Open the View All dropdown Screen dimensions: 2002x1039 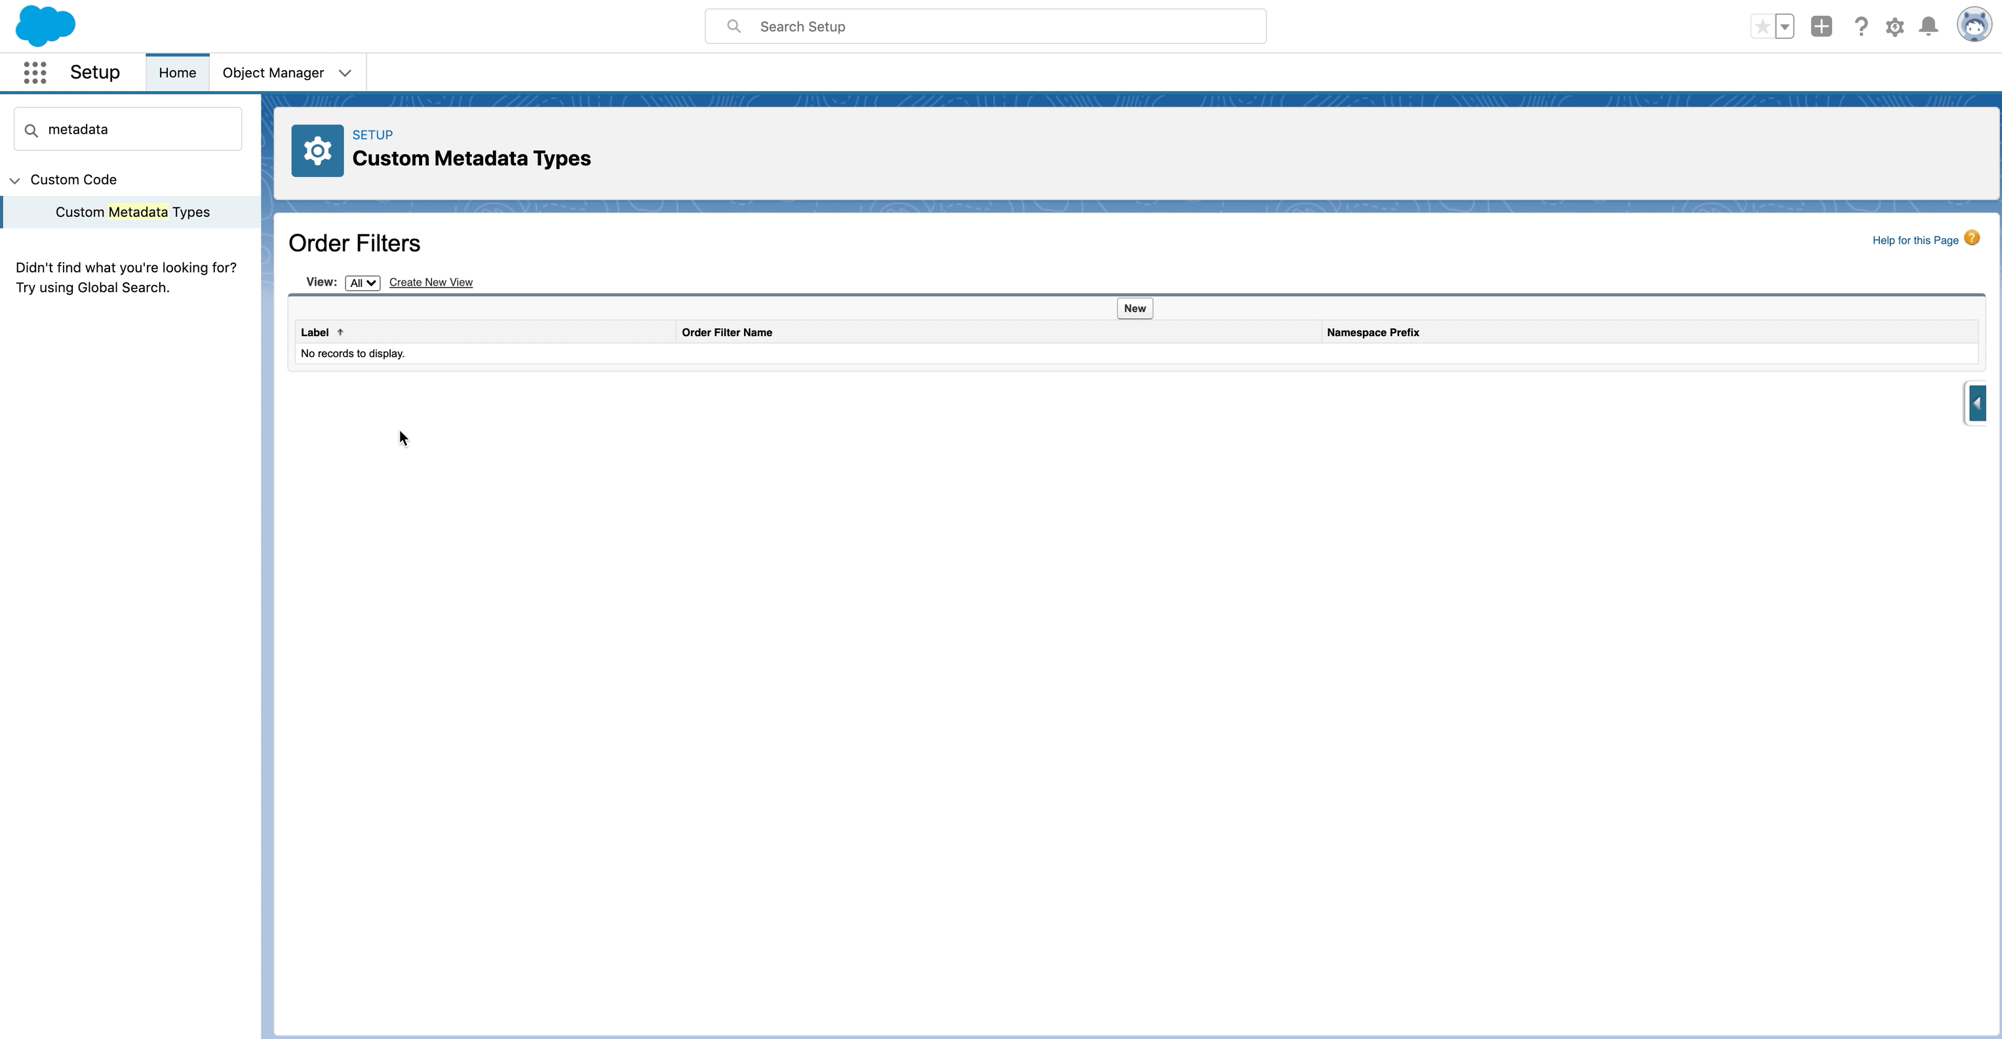pos(362,282)
